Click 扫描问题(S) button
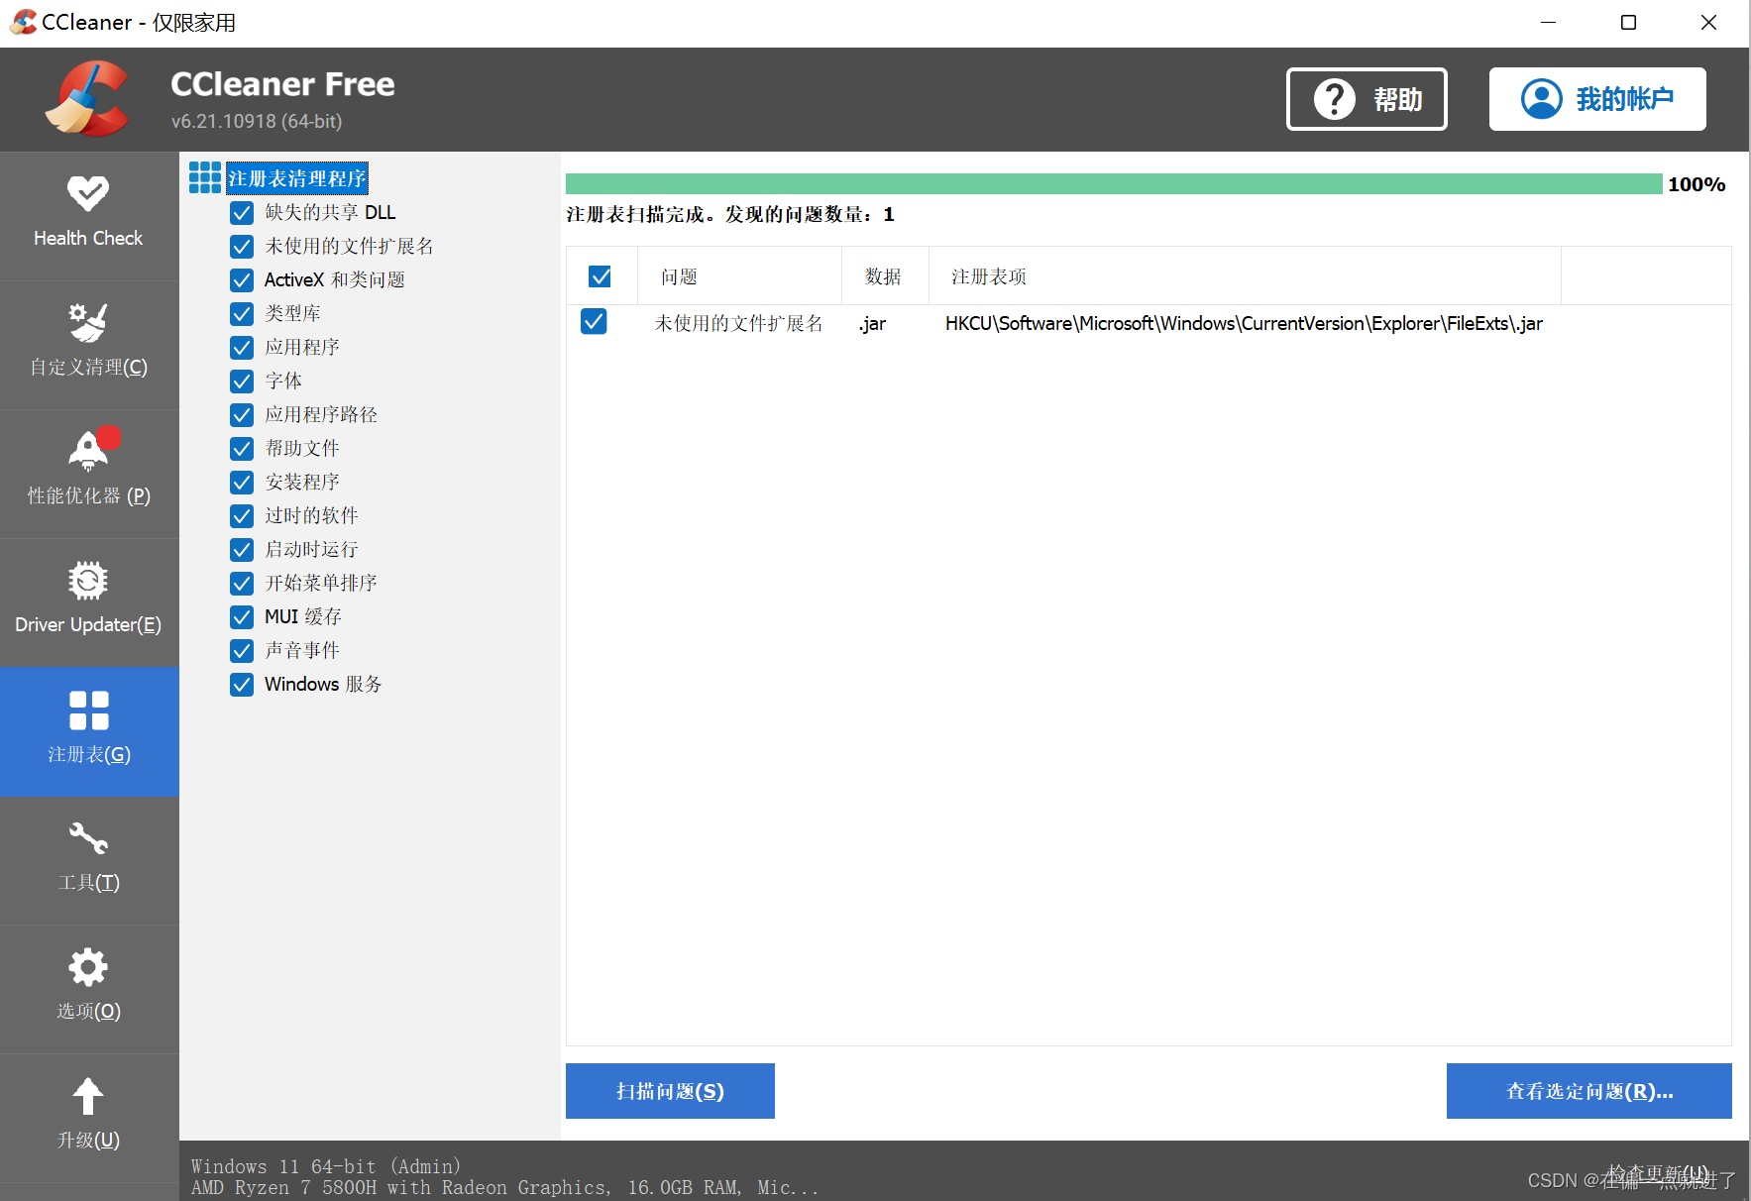The image size is (1751, 1201). (x=670, y=1091)
